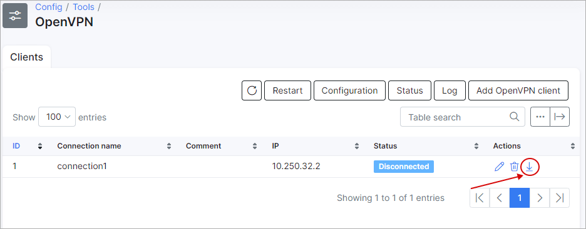Go to next page of entries
The image size is (586, 229).
(539, 198)
